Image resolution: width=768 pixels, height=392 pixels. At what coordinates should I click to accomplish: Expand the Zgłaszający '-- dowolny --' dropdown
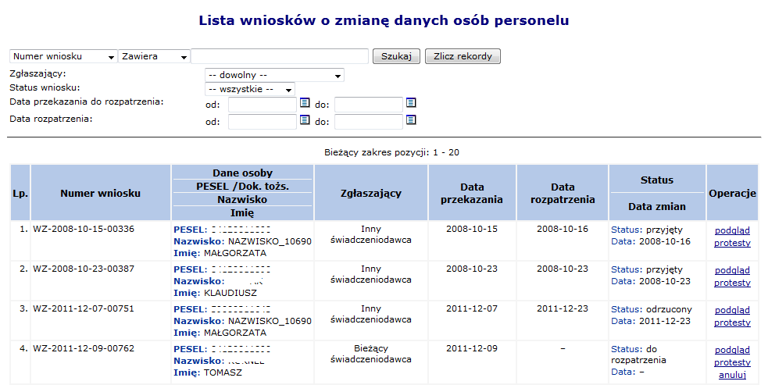tap(274, 76)
